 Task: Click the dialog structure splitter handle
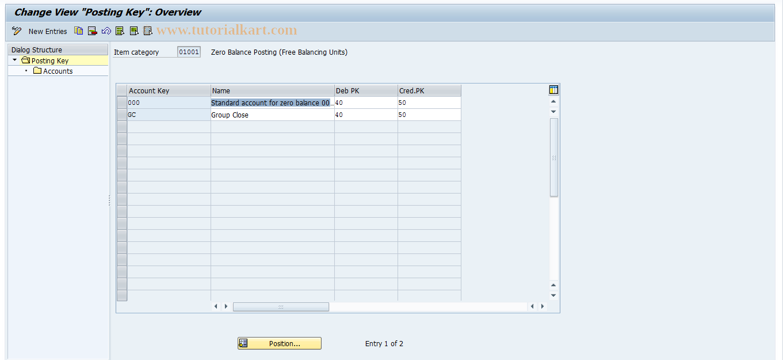click(x=109, y=200)
